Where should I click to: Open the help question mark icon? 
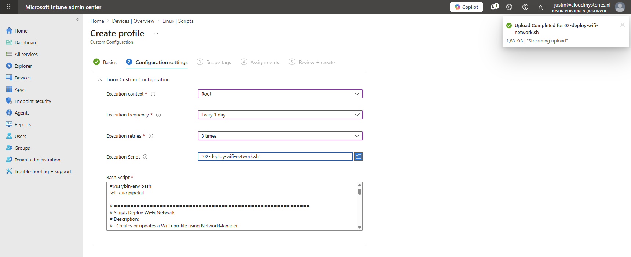point(525,7)
